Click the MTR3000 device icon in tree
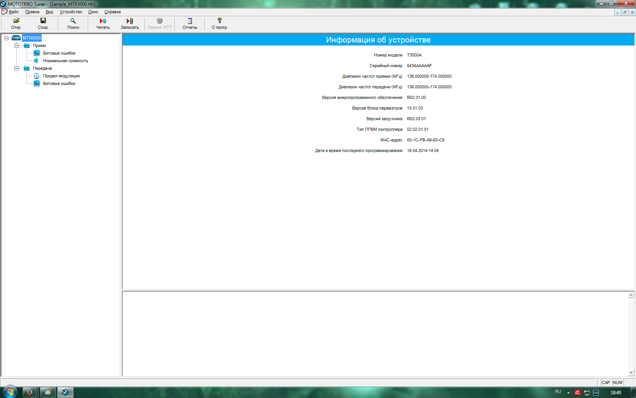The height and width of the screenshot is (398, 636). [16, 38]
